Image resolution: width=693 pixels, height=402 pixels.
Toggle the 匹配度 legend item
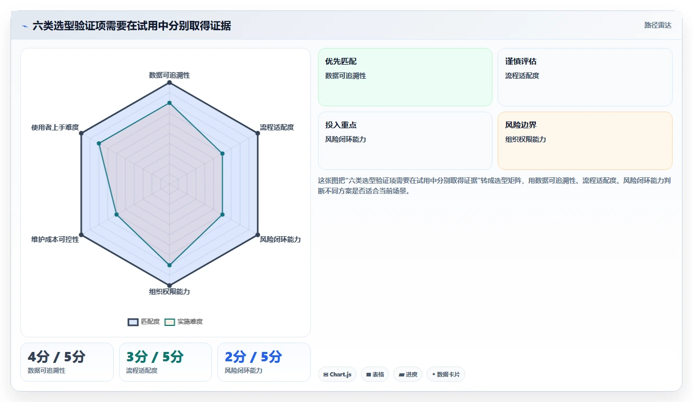coord(144,322)
